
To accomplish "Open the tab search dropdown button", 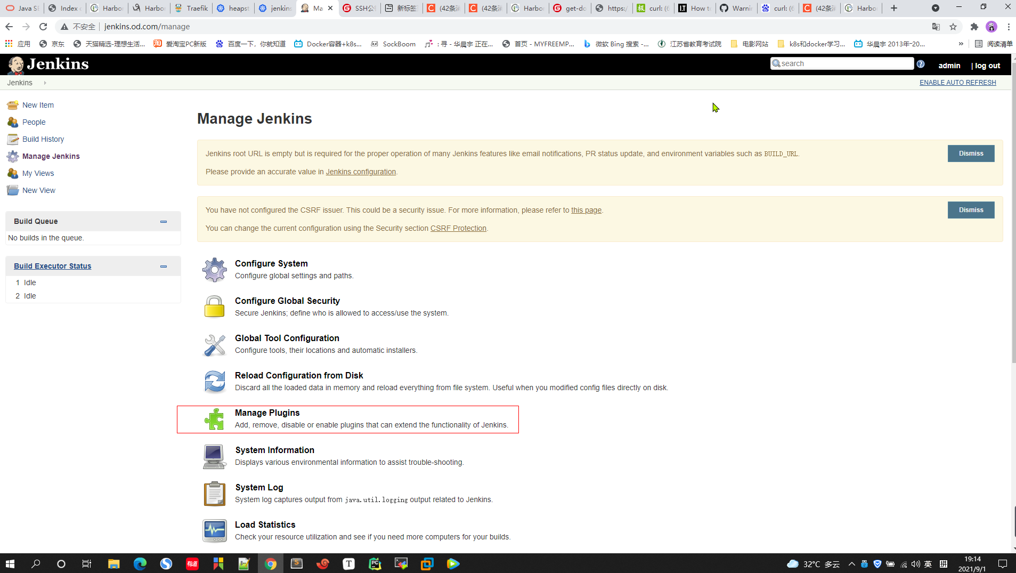I will tap(935, 8).
